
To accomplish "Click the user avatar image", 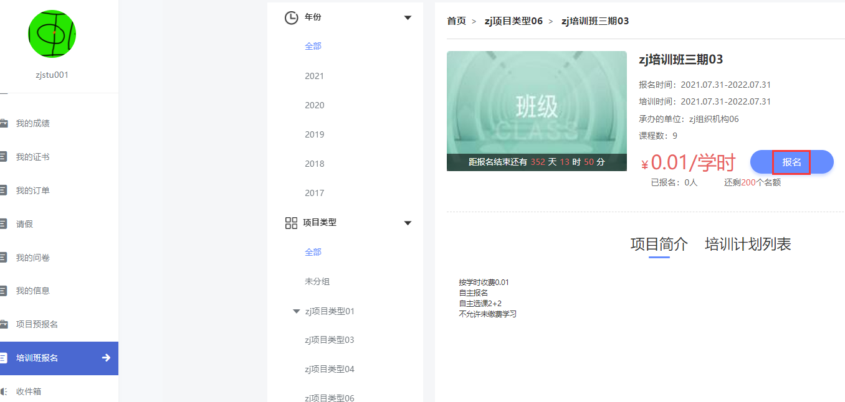I will [x=52, y=34].
